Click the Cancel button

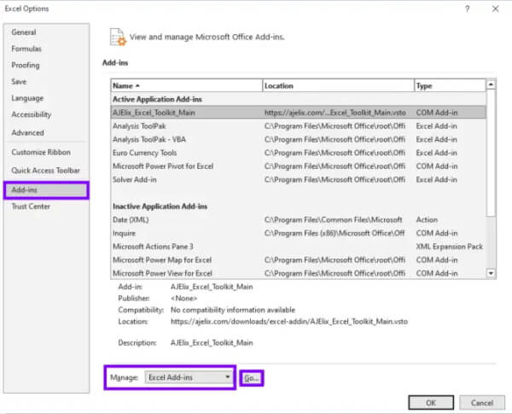[x=481, y=402]
